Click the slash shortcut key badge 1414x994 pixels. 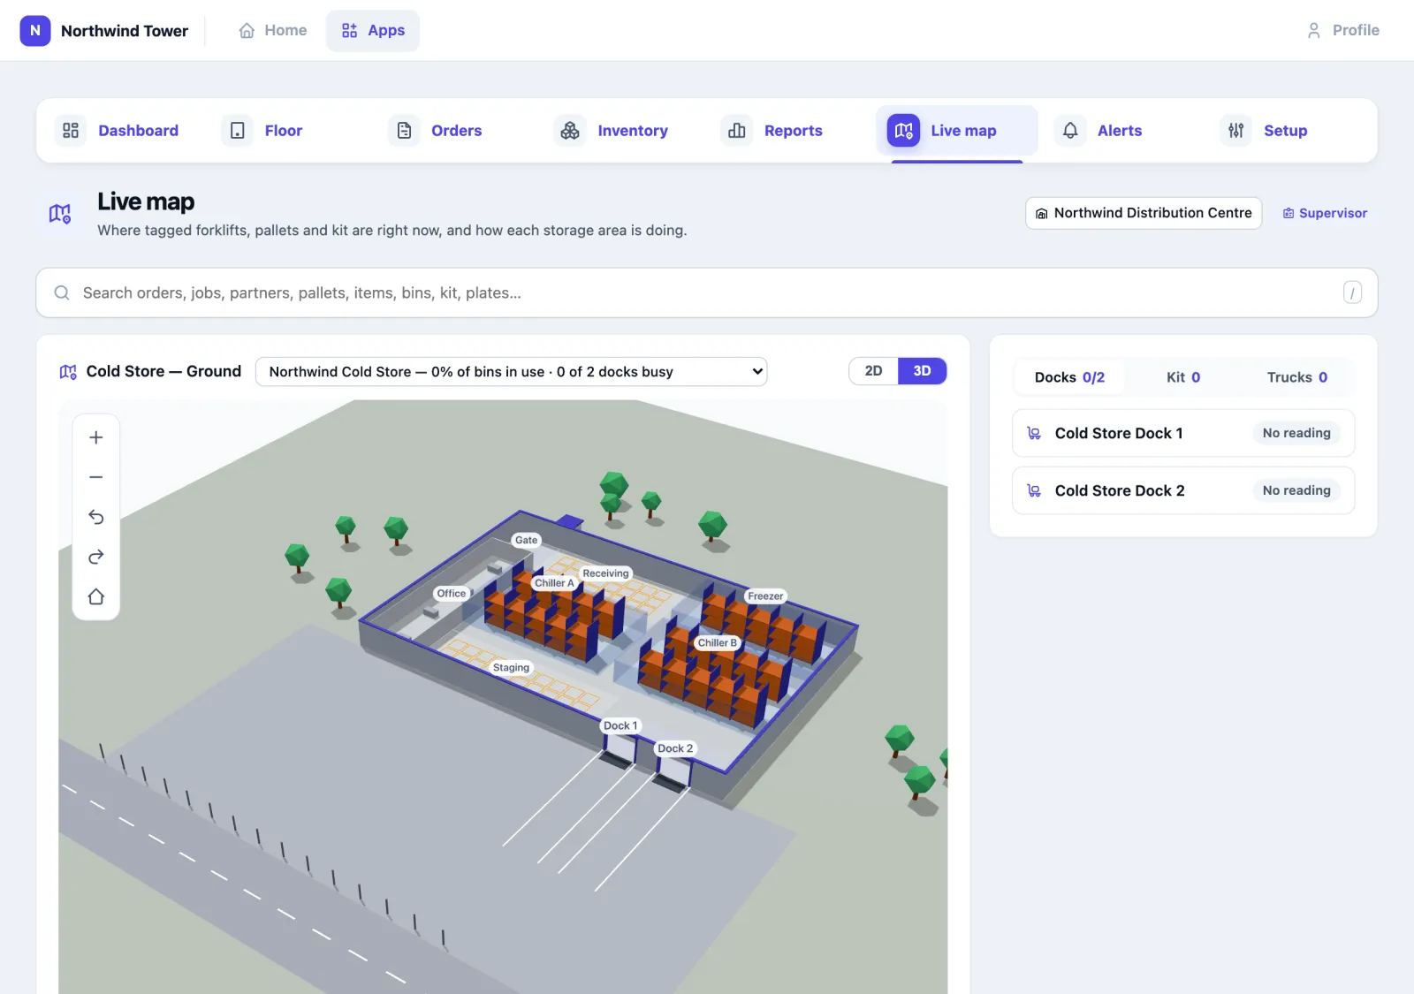click(x=1352, y=292)
